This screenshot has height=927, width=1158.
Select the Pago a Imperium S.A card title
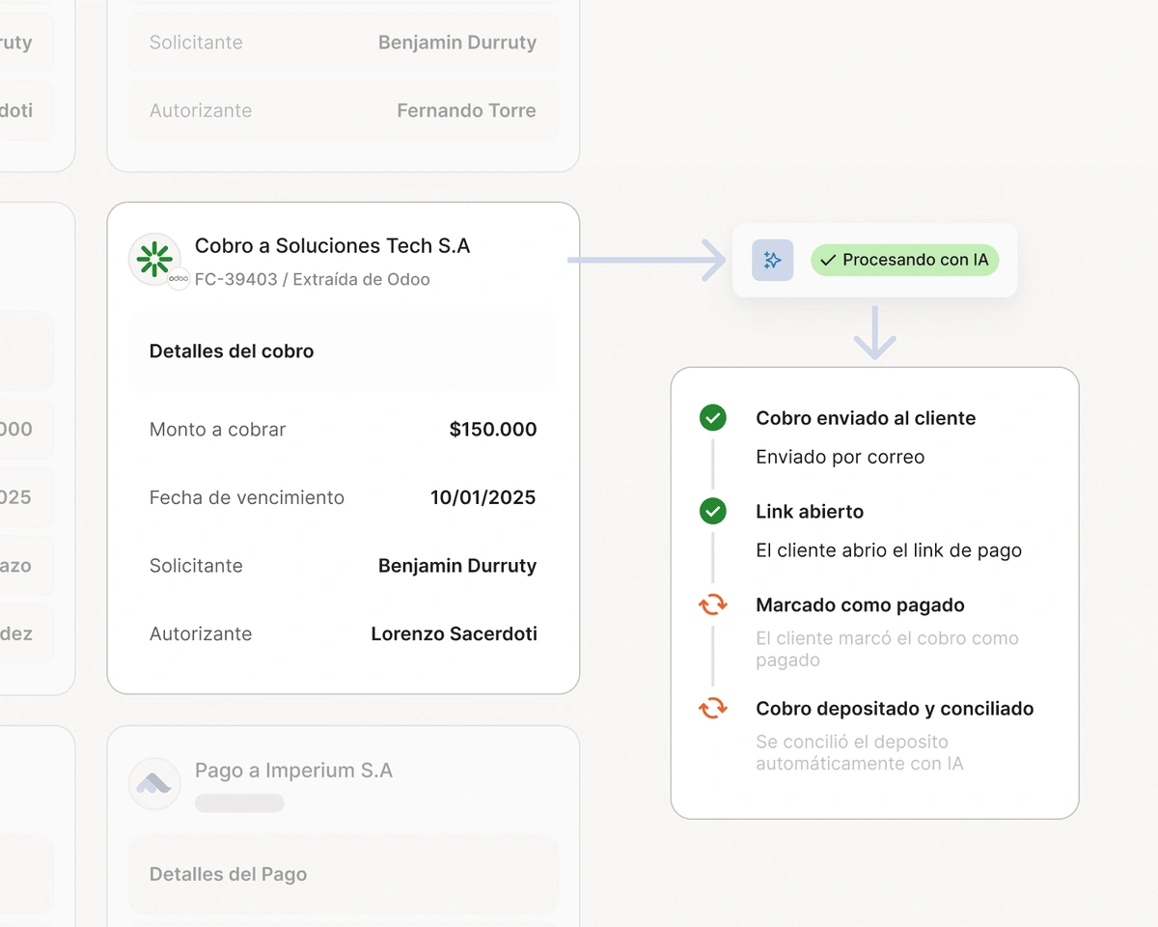(x=293, y=770)
